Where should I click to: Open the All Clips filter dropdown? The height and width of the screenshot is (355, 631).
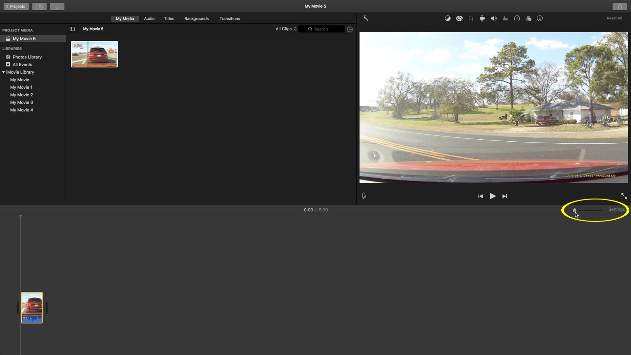pos(286,29)
